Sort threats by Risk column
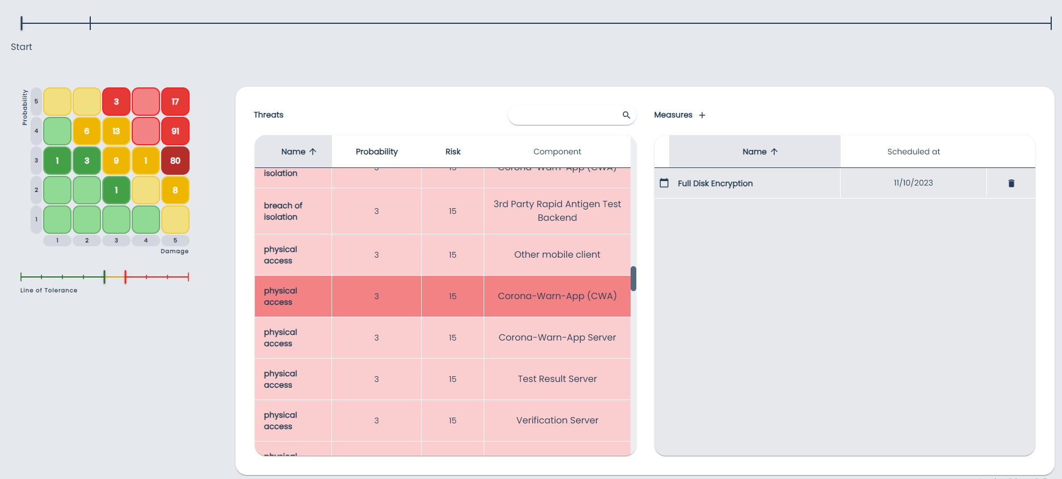Image resolution: width=1062 pixels, height=479 pixels. [453, 152]
